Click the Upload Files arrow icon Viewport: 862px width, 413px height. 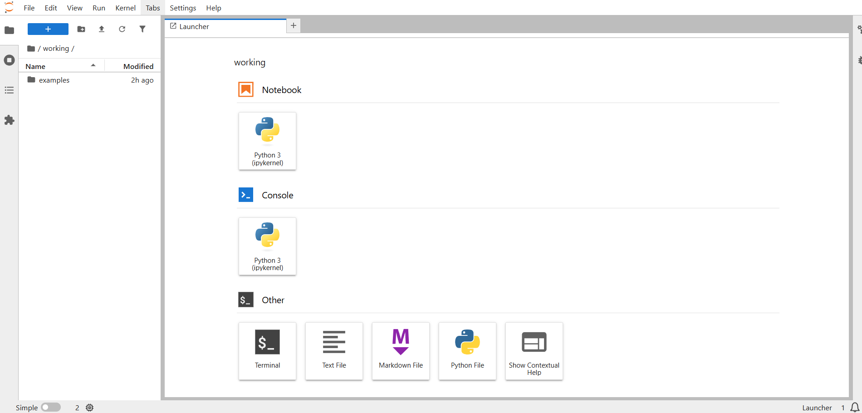tap(102, 29)
